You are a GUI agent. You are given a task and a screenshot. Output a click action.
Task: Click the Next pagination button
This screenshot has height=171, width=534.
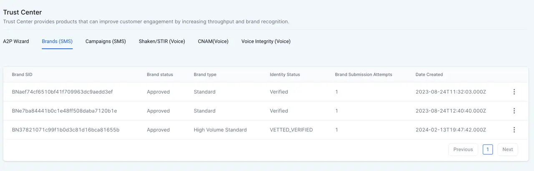(x=508, y=149)
